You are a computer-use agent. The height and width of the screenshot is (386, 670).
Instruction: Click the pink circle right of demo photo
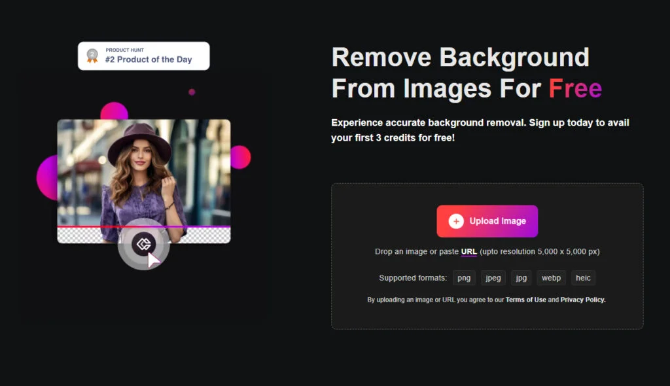(241, 157)
